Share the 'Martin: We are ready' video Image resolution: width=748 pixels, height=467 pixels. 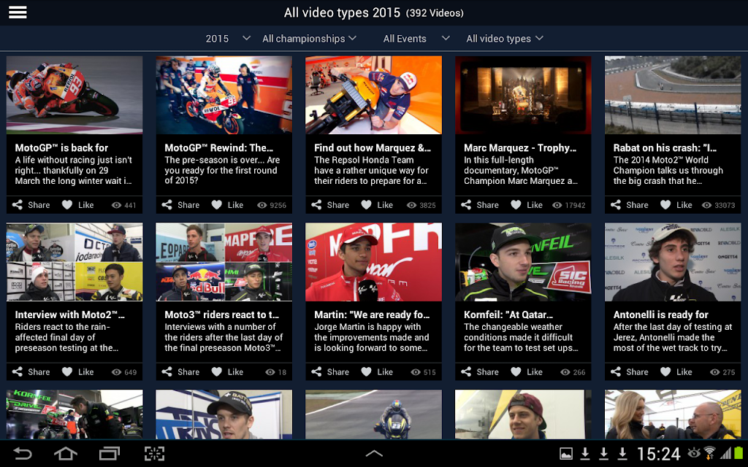tap(330, 371)
